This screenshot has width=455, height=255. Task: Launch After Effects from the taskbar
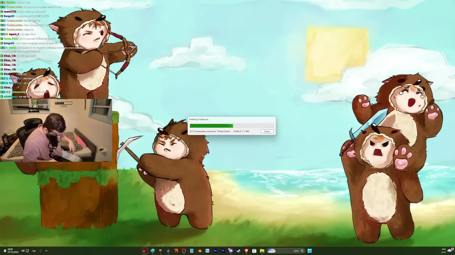215,251
